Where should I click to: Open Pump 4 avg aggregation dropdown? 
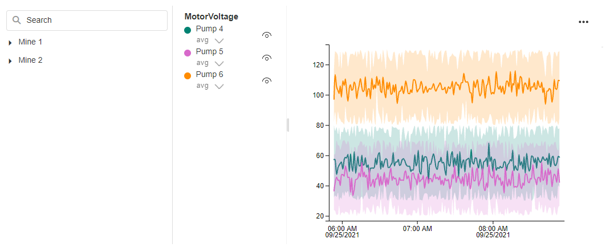[x=219, y=41]
